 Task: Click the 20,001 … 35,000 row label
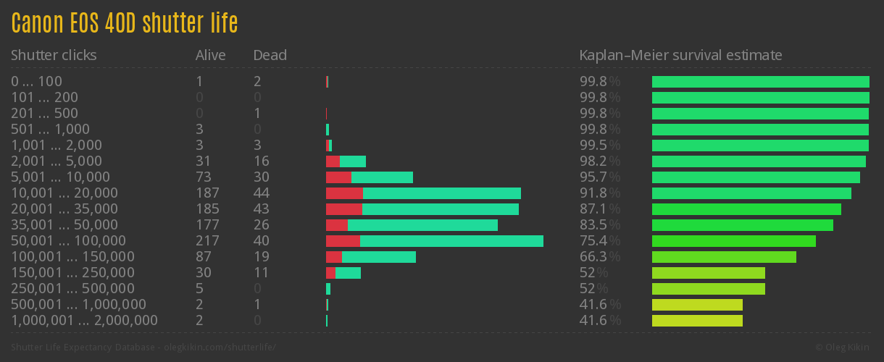tap(64, 209)
